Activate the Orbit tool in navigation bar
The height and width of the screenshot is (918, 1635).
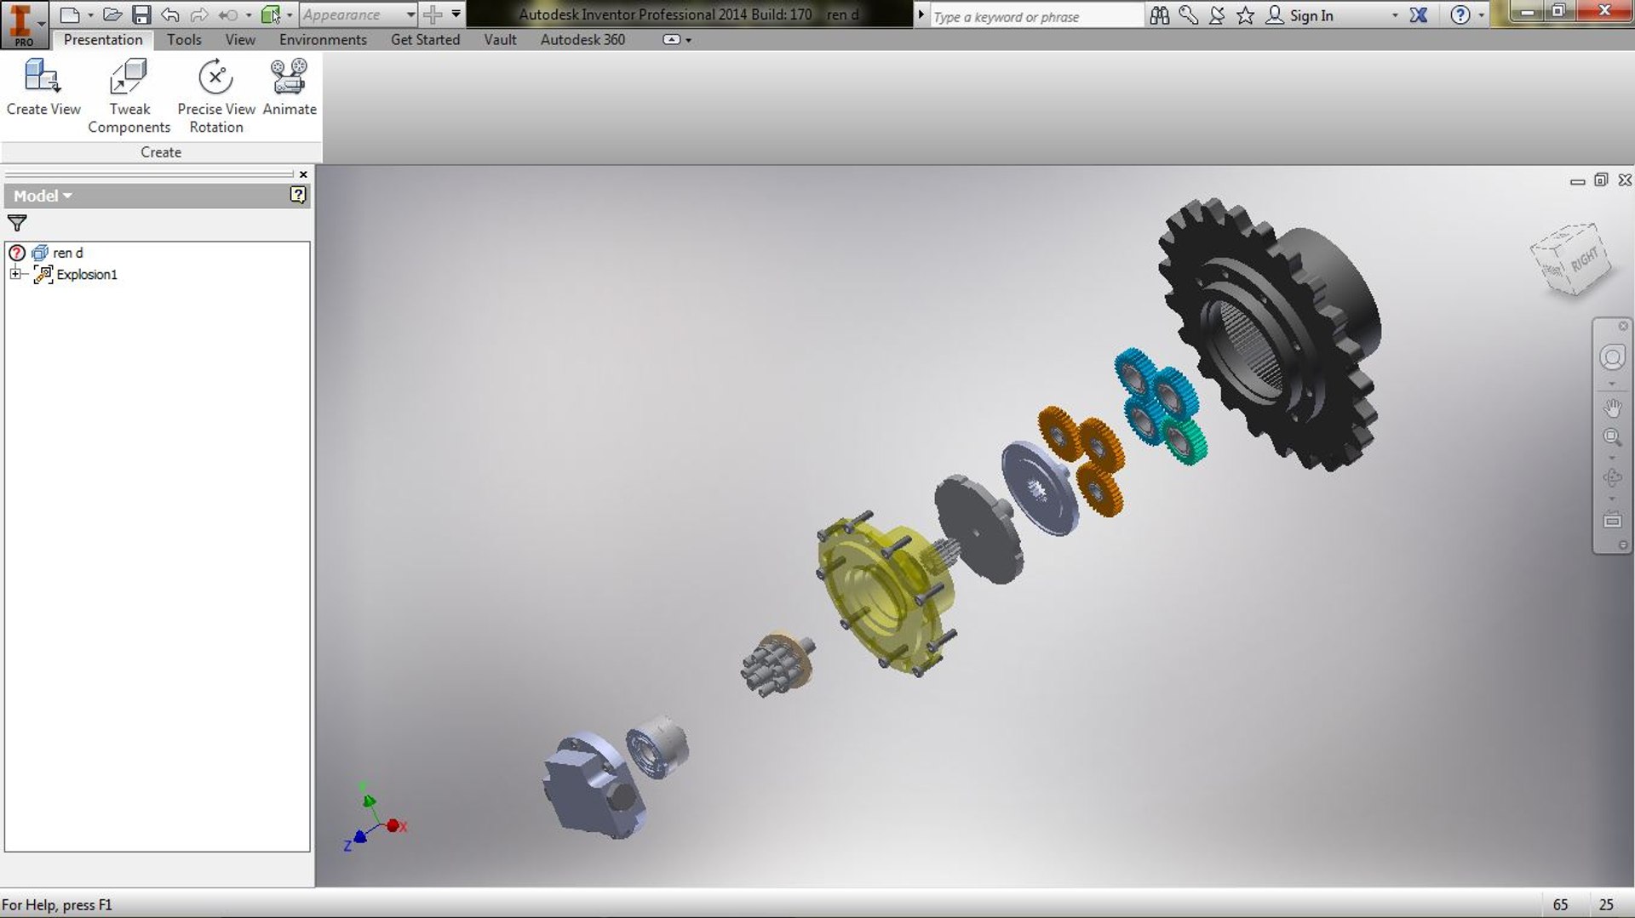coord(1612,478)
